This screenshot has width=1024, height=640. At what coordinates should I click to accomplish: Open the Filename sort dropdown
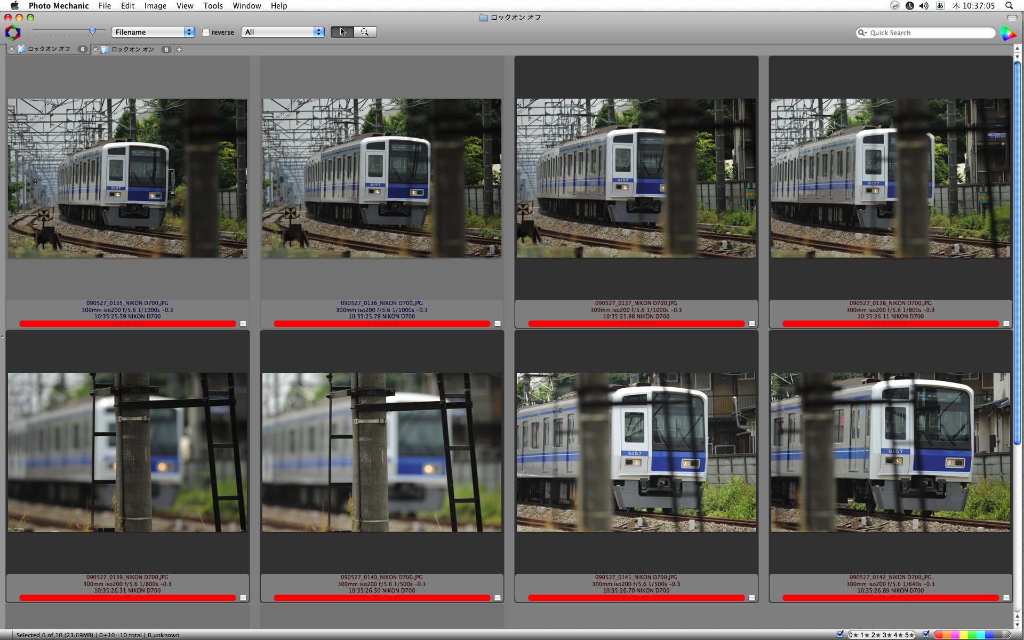click(x=153, y=32)
